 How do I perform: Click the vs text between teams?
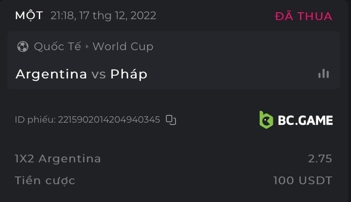click(99, 74)
